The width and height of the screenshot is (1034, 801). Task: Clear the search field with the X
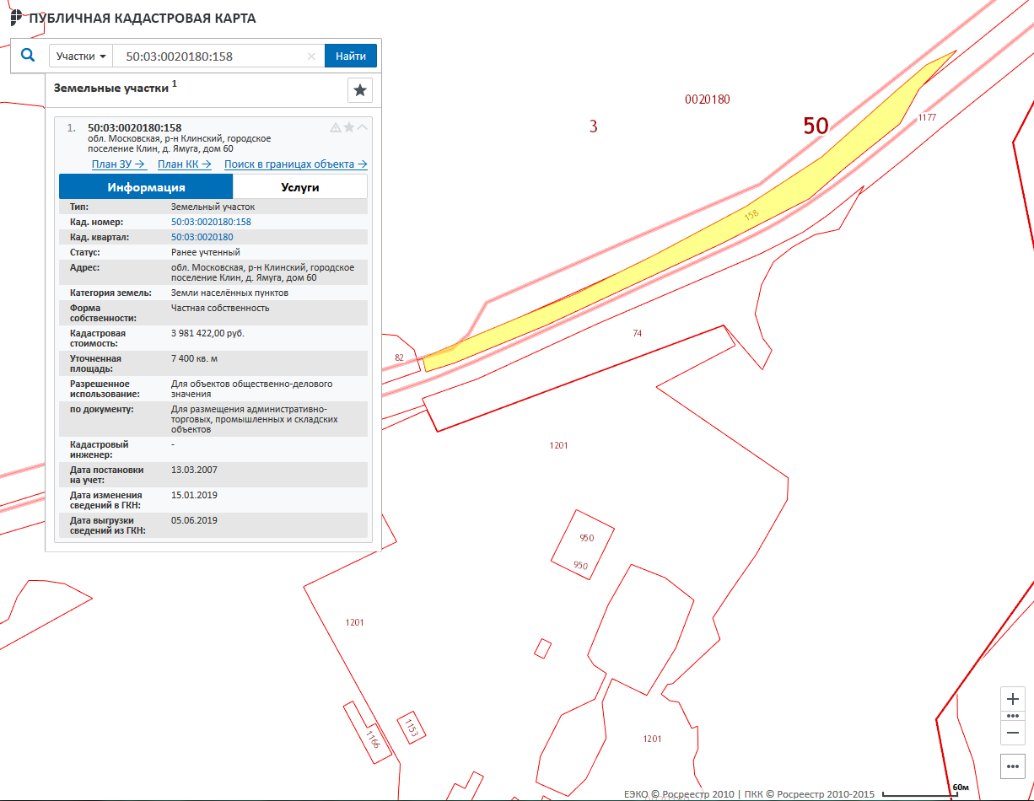[311, 56]
